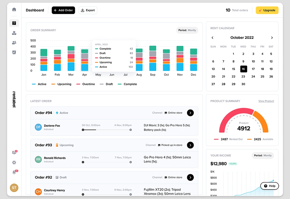Image resolution: width=290 pixels, height=199 pixels.
Task: Toggle the Active legend item in Order Summary
Action: click(39, 84)
